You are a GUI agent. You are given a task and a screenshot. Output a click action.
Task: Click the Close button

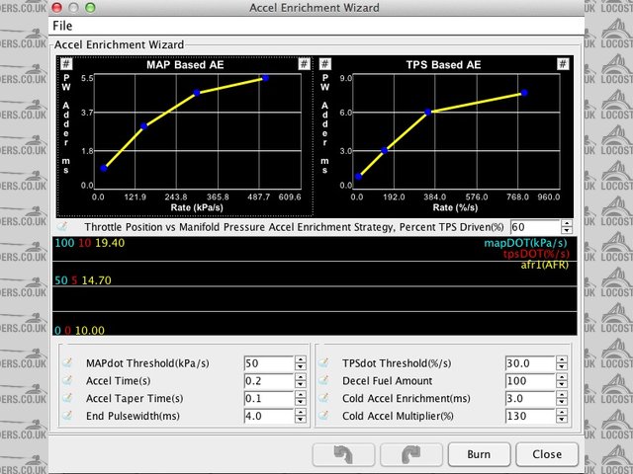tap(547, 454)
